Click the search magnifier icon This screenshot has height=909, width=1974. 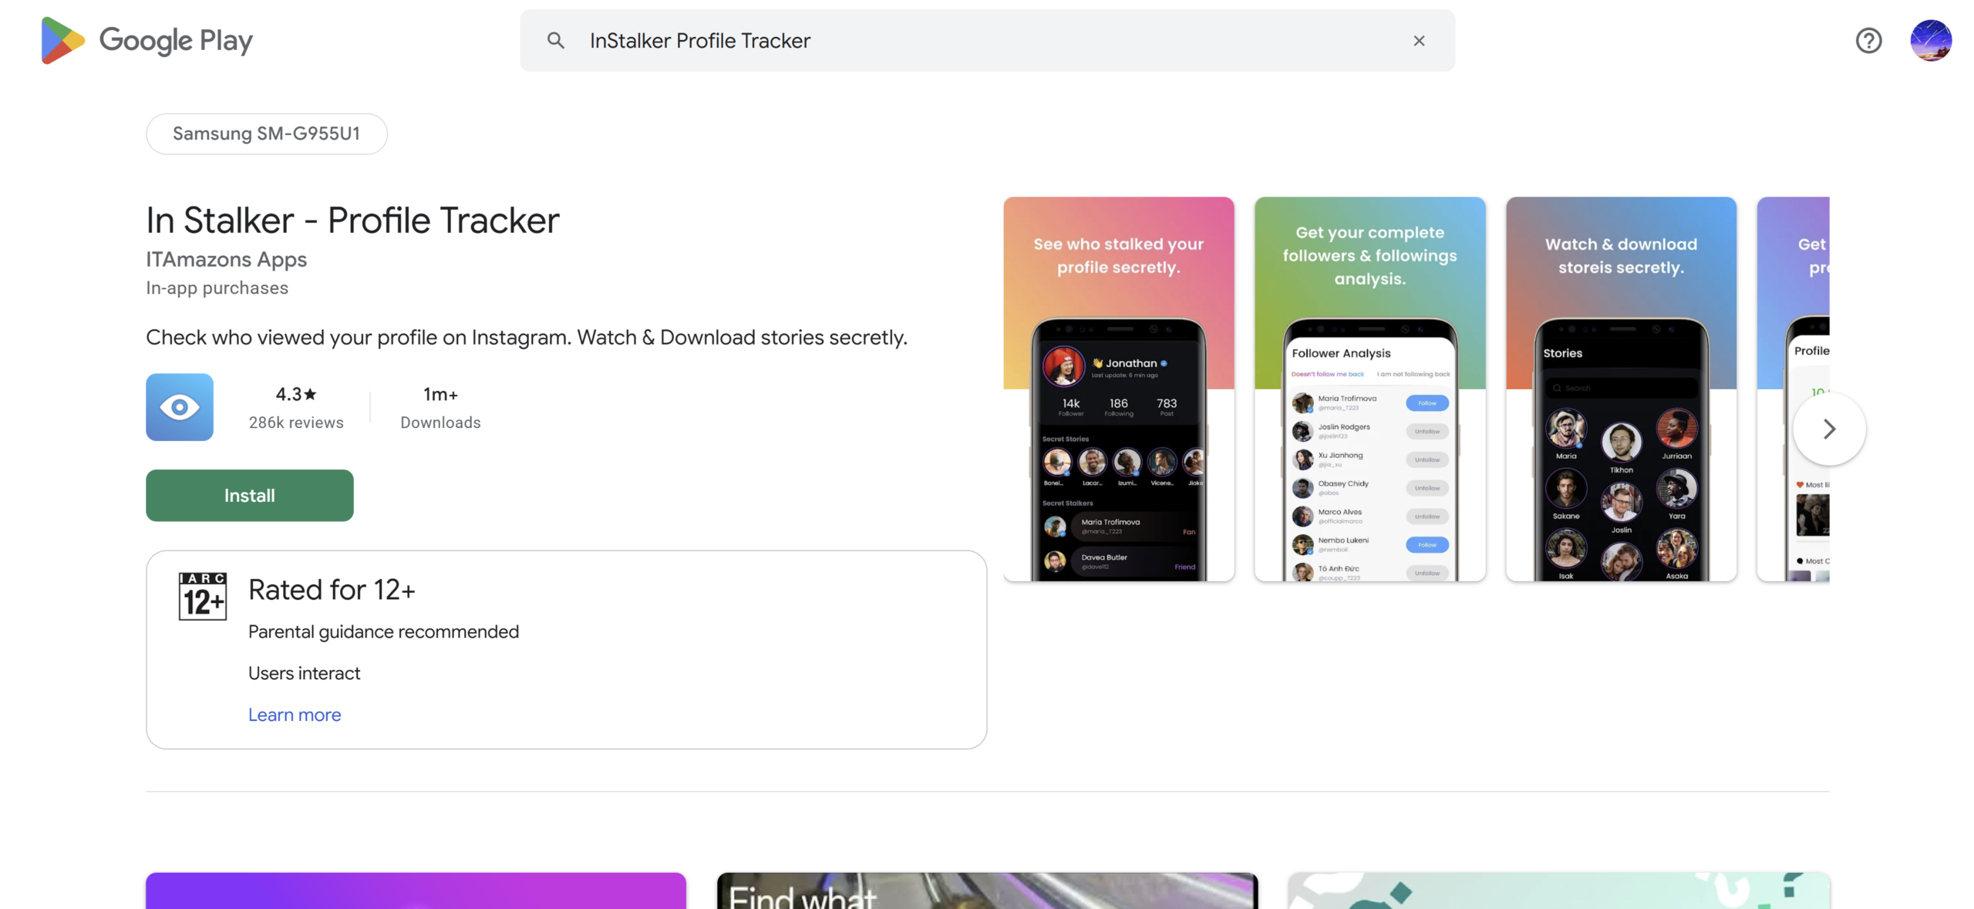point(555,40)
